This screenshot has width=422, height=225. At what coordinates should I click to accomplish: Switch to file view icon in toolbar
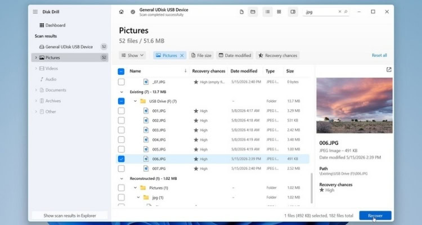(242, 12)
